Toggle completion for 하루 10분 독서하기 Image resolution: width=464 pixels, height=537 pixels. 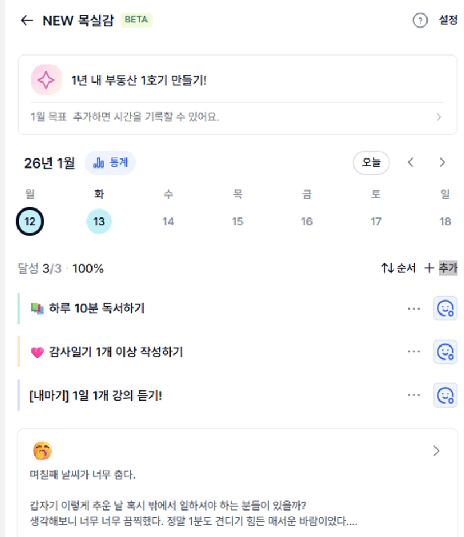click(445, 308)
